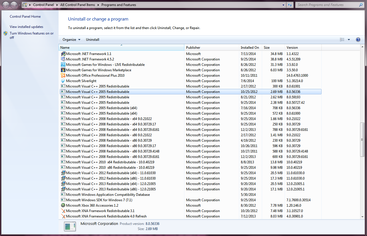
Task: Open the Organize dropdown menu
Action: [71, 40]
